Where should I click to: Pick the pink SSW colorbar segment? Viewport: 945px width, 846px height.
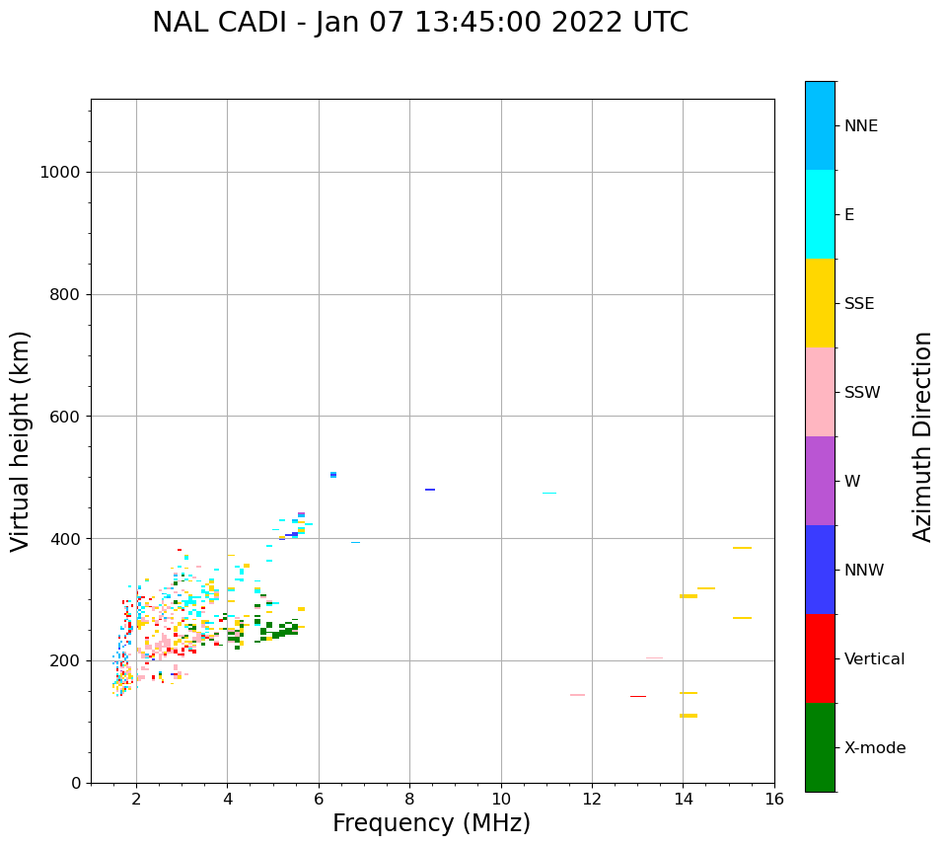coord(820,392)
